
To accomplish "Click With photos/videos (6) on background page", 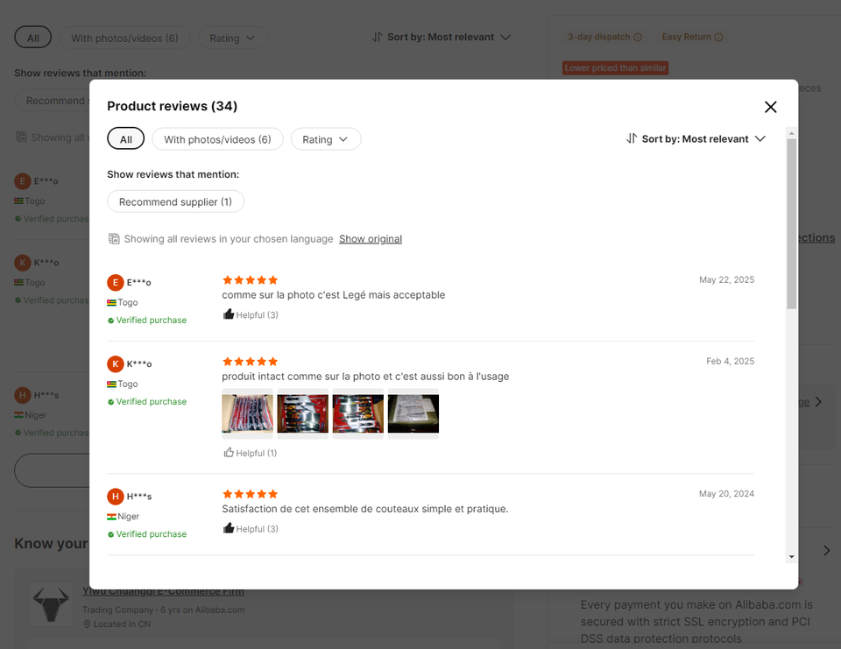I will (x=124, y=38).
